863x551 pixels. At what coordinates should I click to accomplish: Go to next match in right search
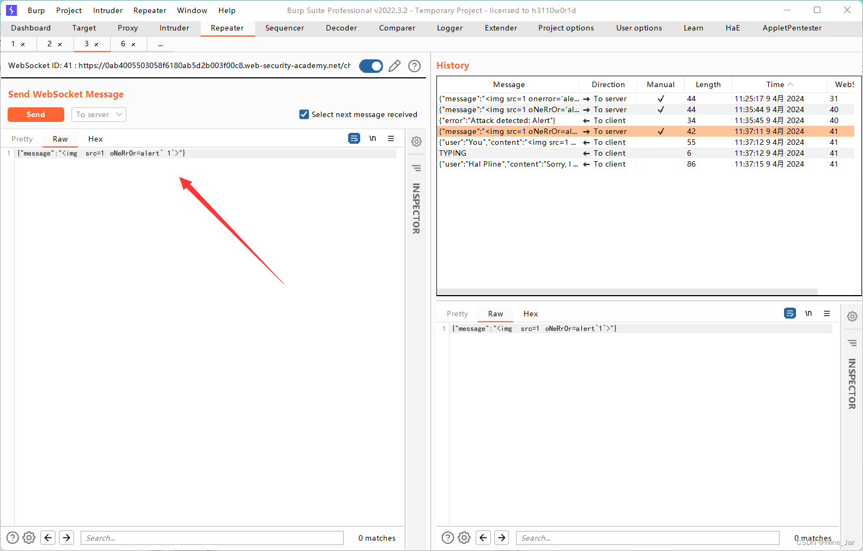tap(502, 538)
